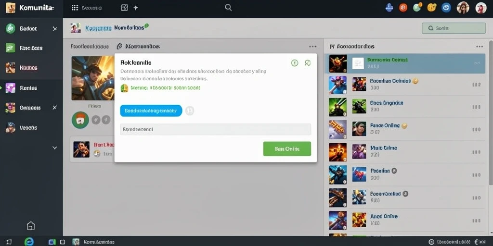
Task: Select the Eooonteriled game row
Action: [x=404, y=197]
